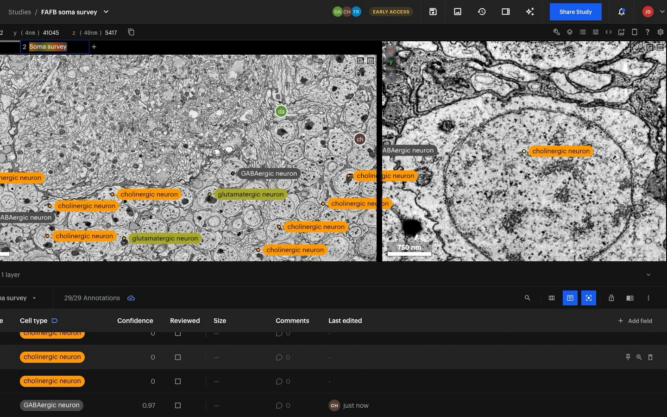The image size is (667, 417).
Task: Check the Reviewed box in the hovered cholinergic row
Action: 178,357
